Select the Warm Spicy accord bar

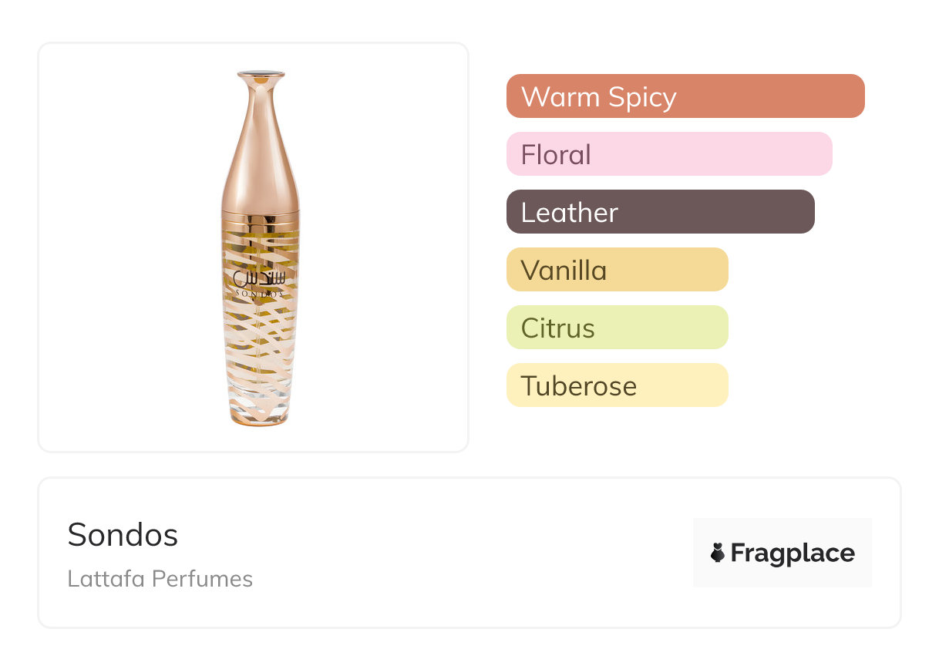coord(685,96)
